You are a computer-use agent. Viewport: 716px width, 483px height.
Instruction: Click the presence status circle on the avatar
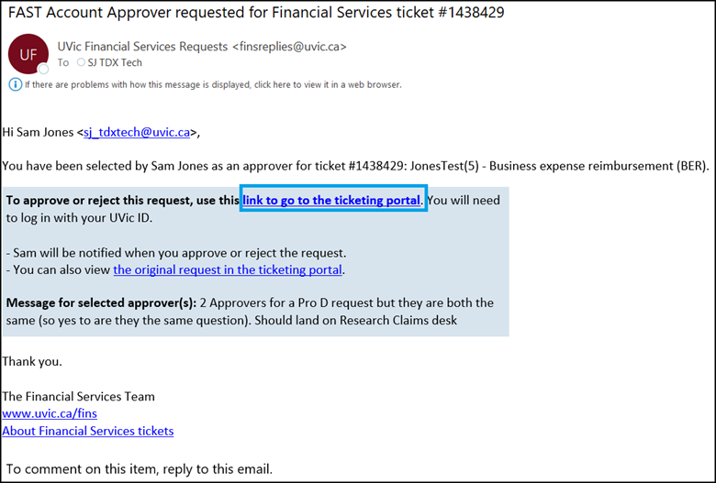click(43, 69)
